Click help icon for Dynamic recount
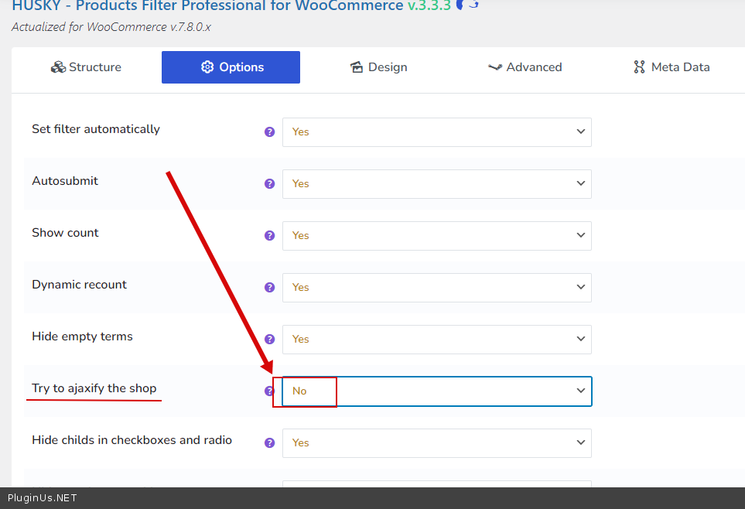This screenshot has height=509, width=745. pos(269,288)
